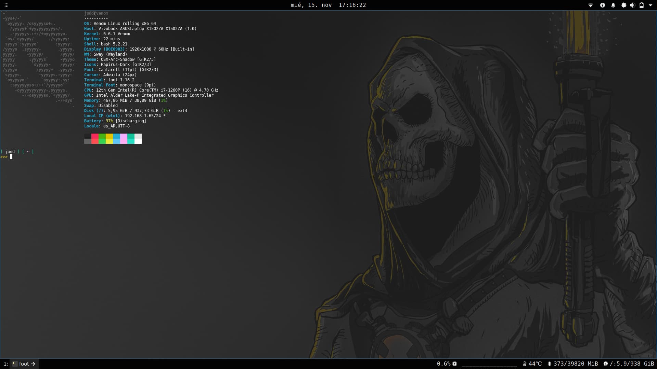Click the Wi-Fi network tray icon
This screenshot has height=369, width=657.
pyautogui.click(x=590, y=5)
